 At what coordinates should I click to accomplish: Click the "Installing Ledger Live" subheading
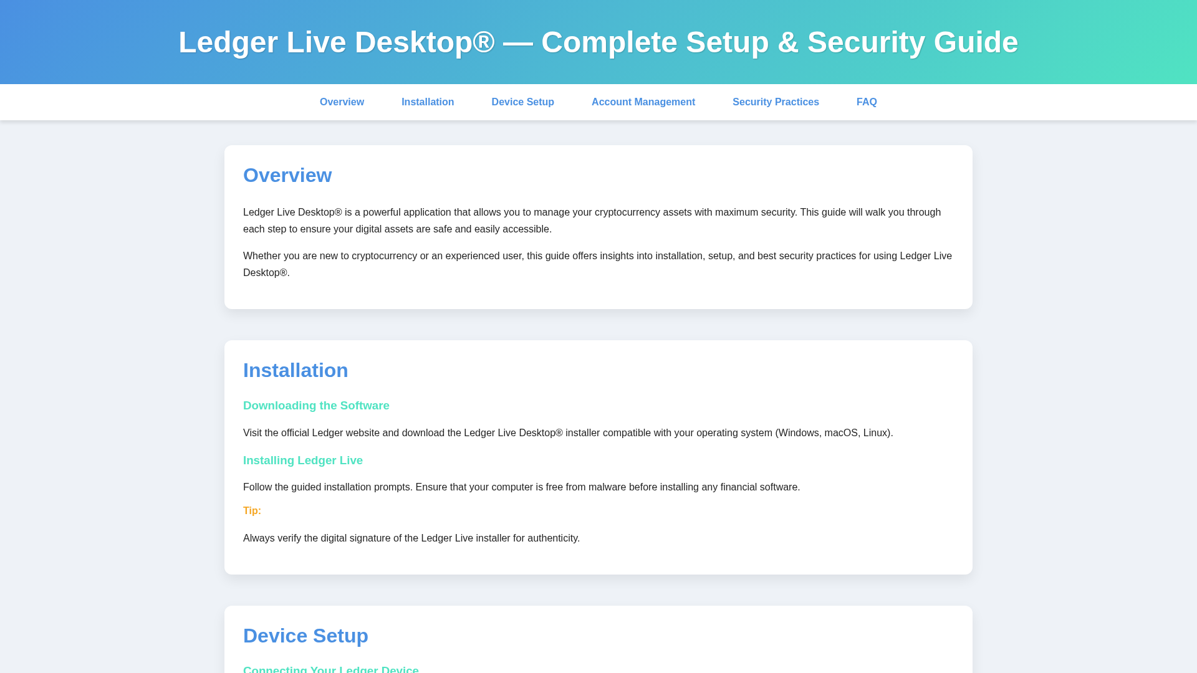(303, 461)
